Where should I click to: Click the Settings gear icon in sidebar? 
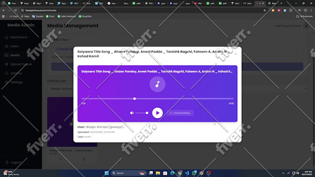point(6,82)
